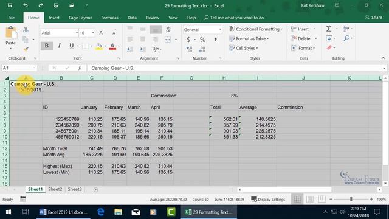Apply Percent Style format
Viewport: 389px width, 219px height.
[x=202, y=39]
